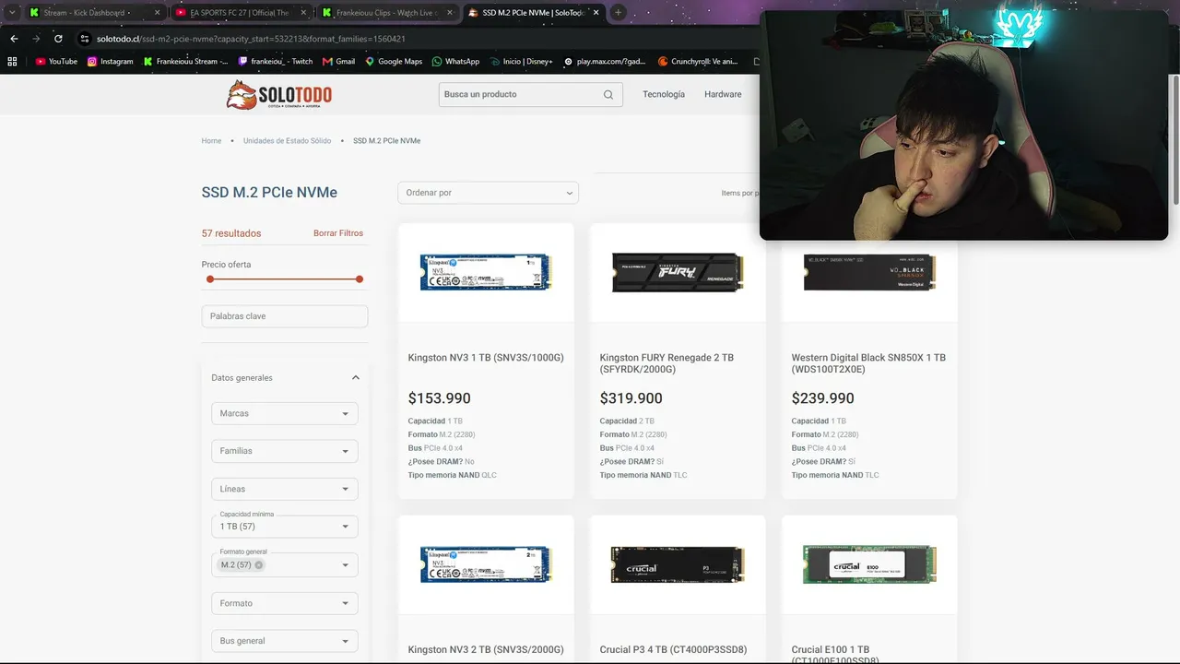The width and height of the screenshot is (1180, 664).
Task: Open the Bus general dropdown
Action: [x=285, y=641]
